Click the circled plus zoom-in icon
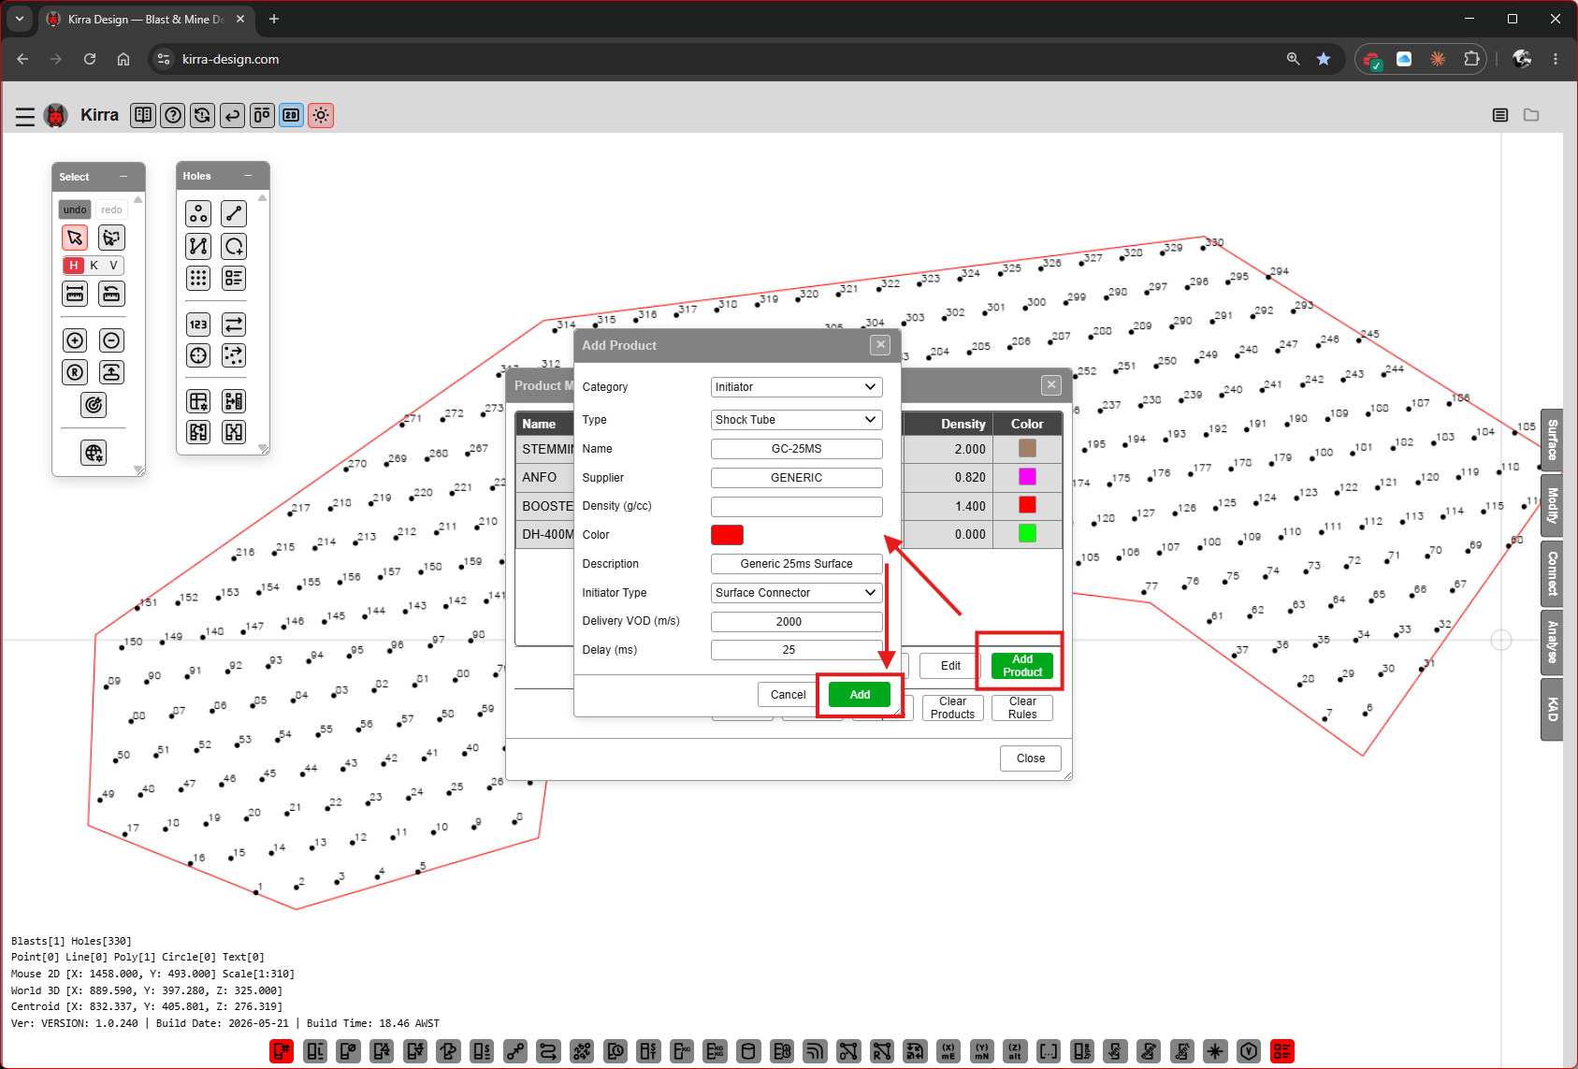The height and width of the screenshot is (1069, 1578). click(76, 340)
